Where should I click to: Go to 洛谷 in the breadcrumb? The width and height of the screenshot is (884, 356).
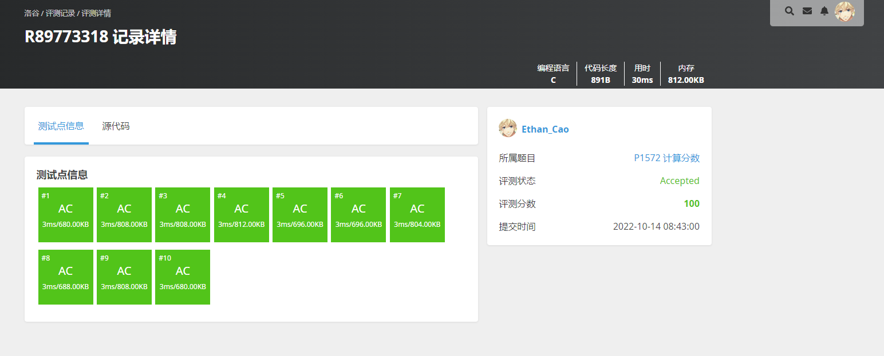(x=31, y=13)
